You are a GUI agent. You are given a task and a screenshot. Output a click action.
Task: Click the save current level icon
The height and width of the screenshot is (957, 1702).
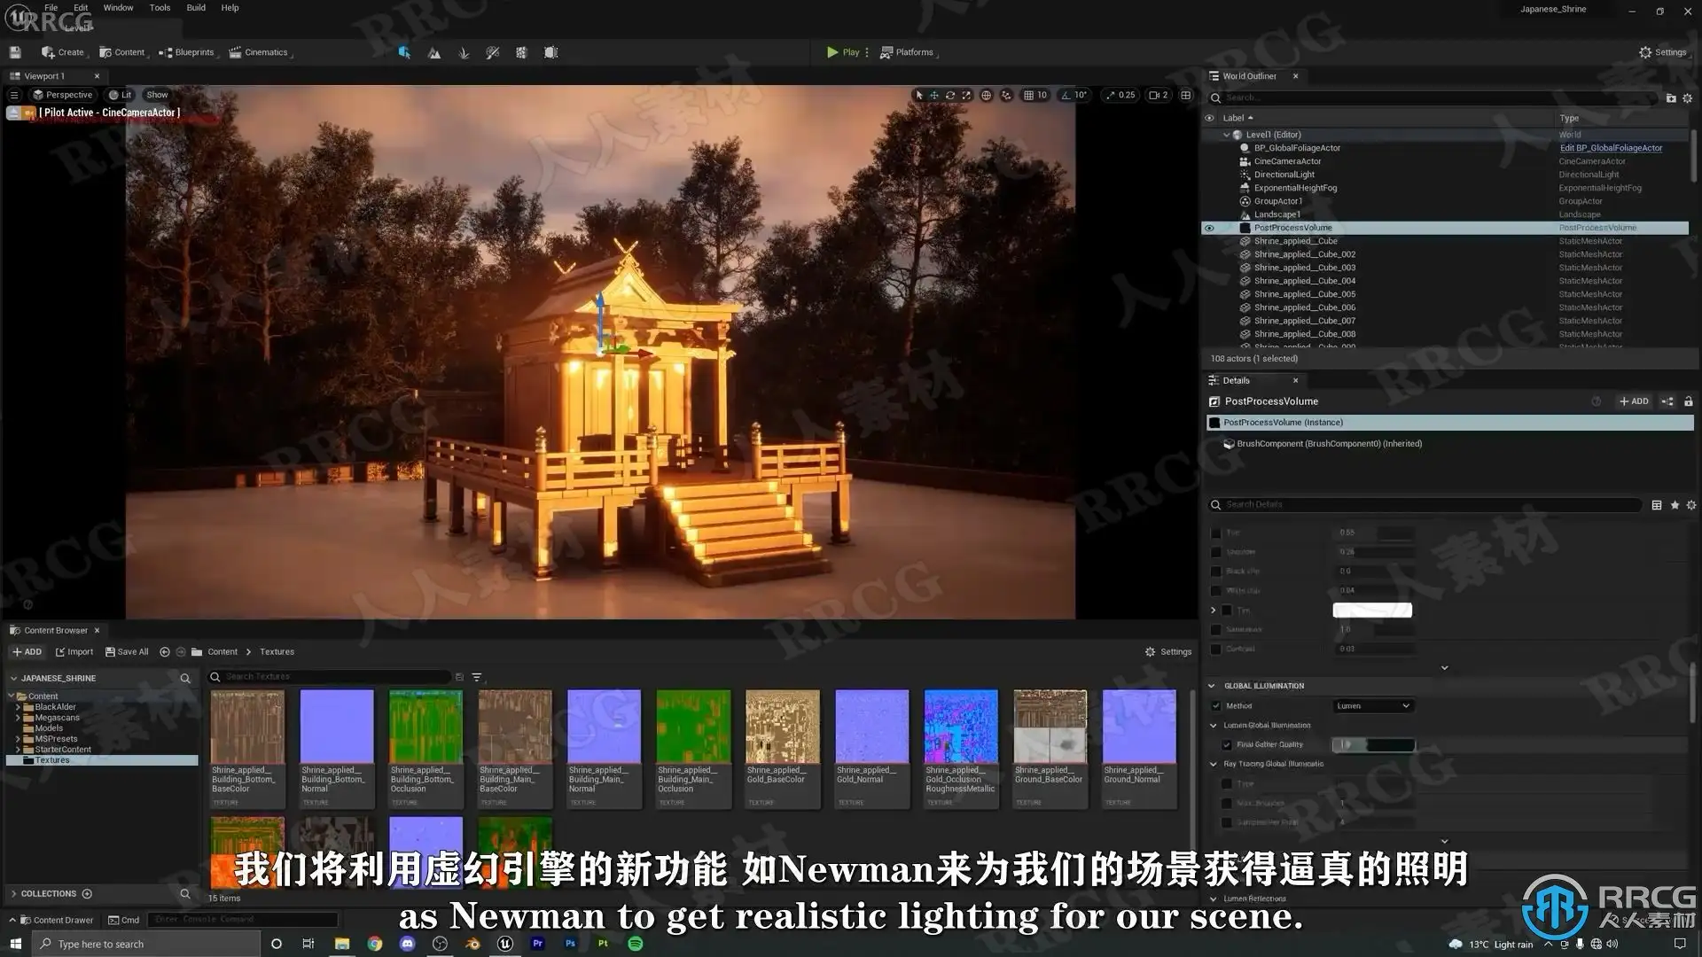[x=15, y=52]
